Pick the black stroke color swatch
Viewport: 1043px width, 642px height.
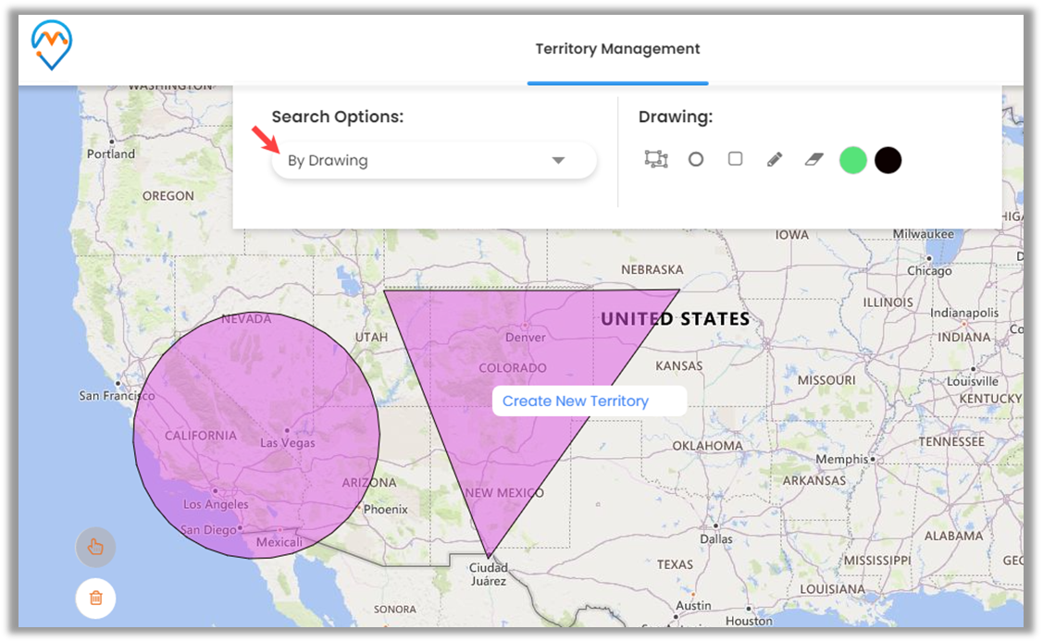888,160
